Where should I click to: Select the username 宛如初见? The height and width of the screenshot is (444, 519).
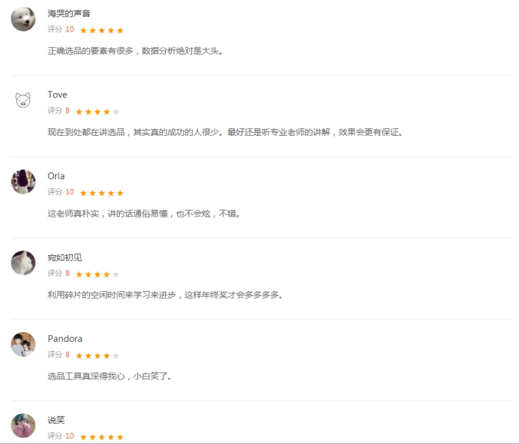tap(64, 257)
